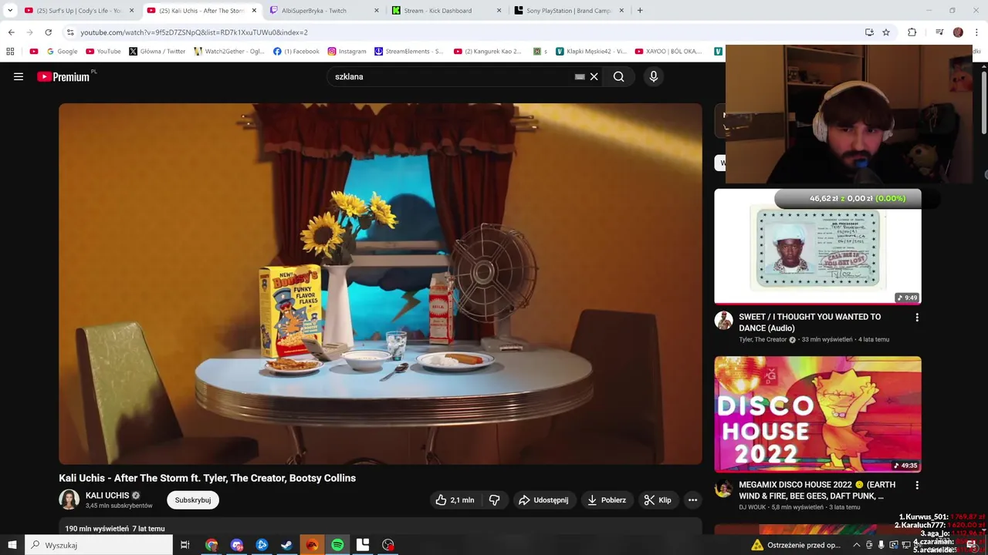Open 'SWEET / I THOUGHT YOU WANTED TO DANCE' title
Image resolution: width=988 pixels, height=555 pixels.
(810, 322)
